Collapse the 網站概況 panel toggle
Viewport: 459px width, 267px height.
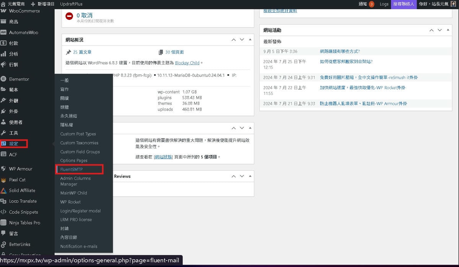(250, 40)
